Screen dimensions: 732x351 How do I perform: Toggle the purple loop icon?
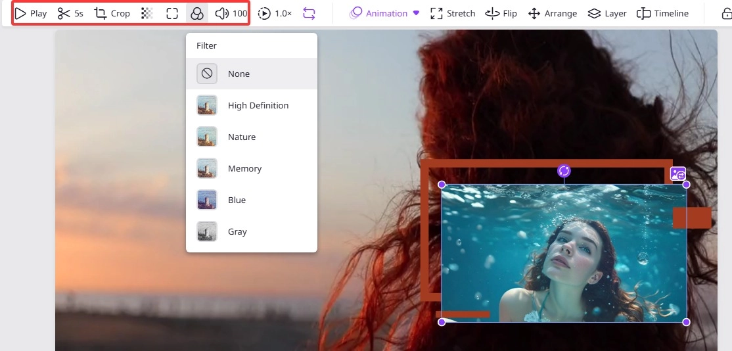309,14
